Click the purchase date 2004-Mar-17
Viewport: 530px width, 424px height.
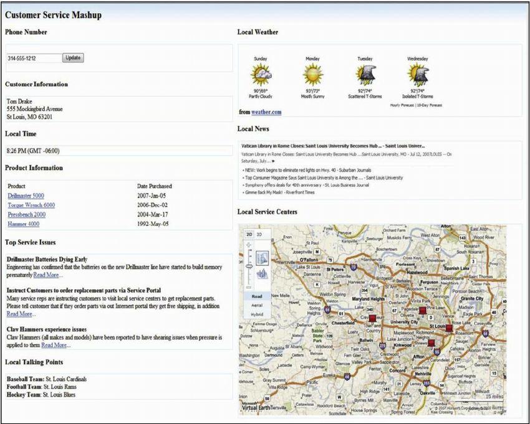[x=152, y=215]
